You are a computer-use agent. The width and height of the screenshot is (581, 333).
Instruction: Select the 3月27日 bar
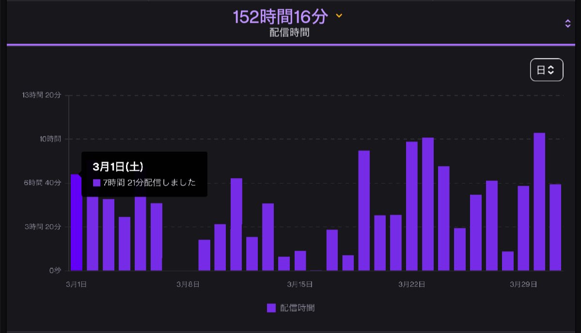click(x=492, y=226)
